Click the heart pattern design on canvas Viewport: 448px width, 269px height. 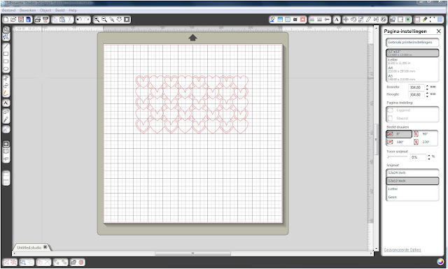click(192, 104)
